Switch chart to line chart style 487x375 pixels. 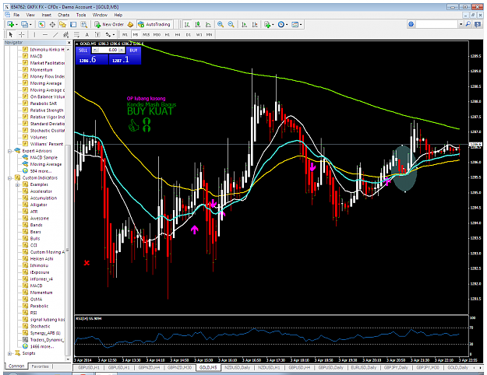tap(208, 24)
